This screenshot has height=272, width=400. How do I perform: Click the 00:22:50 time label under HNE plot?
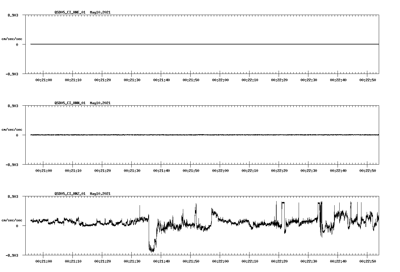(x=368, y=80)
